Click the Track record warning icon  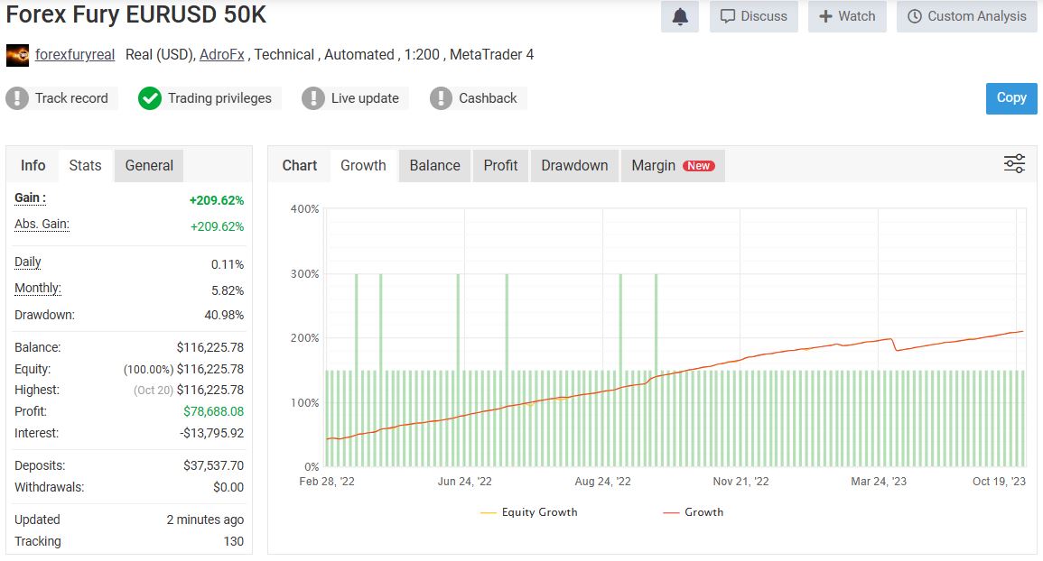17,98
